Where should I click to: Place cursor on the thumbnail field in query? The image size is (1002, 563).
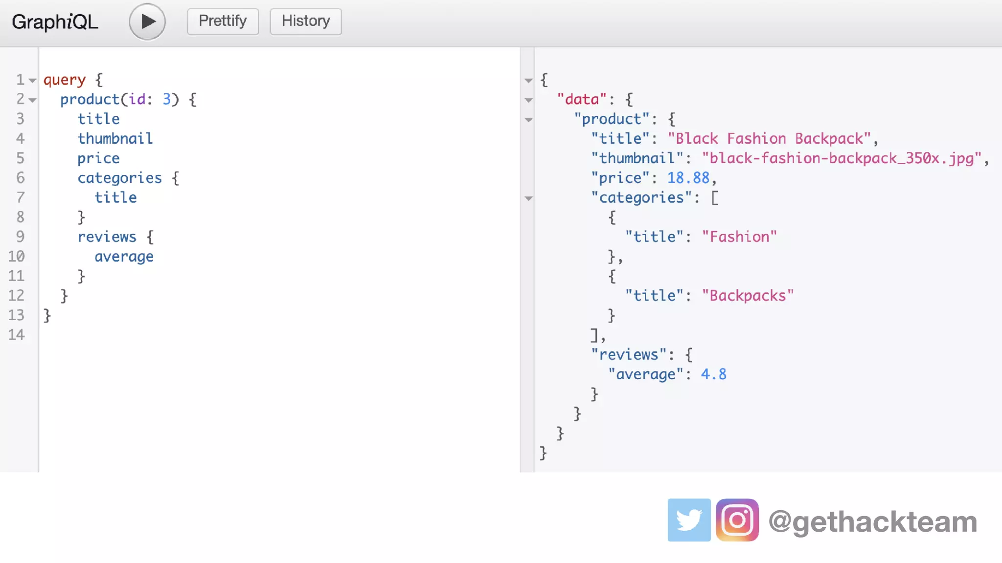(x=115, y=139)
